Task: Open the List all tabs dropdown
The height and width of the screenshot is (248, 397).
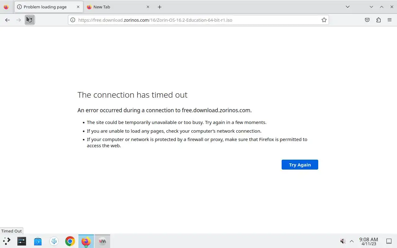Action: coord(348,7)
